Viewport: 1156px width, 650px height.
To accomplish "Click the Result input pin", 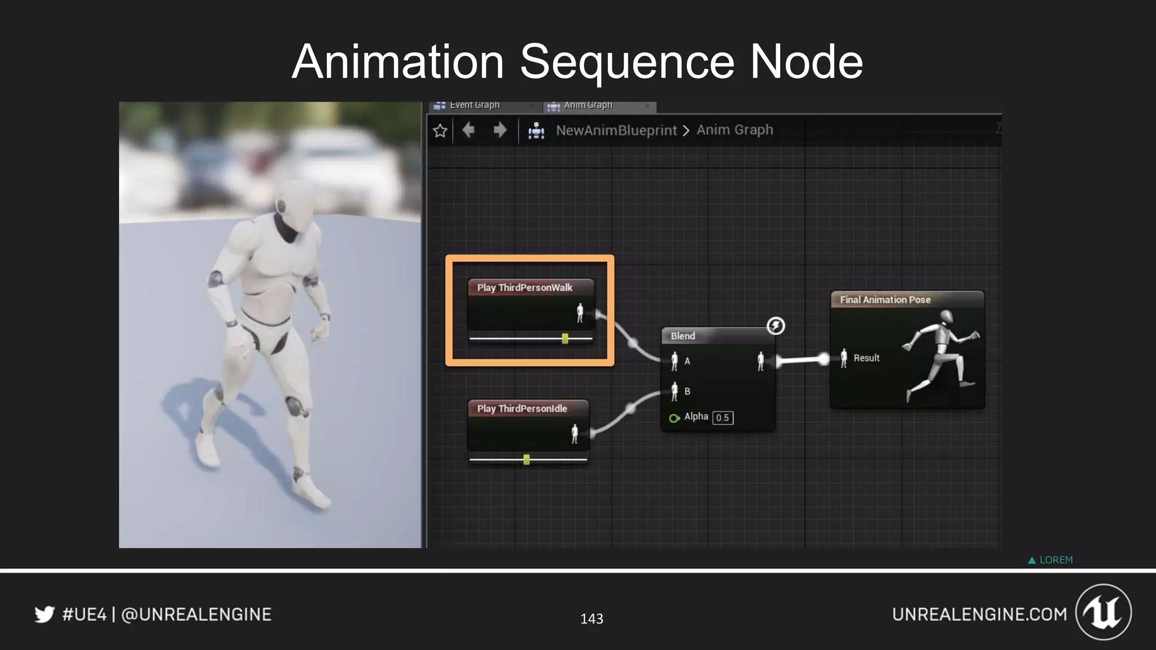I will click(x=844, y=358).
